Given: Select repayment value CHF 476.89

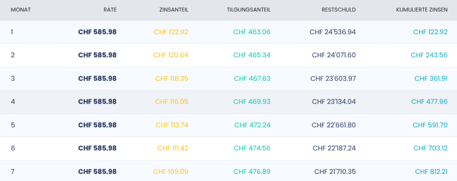Looking at the screenshot, I should (x=252, y=171).
